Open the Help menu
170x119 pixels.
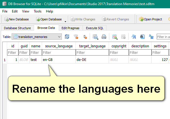click(49, 11)
